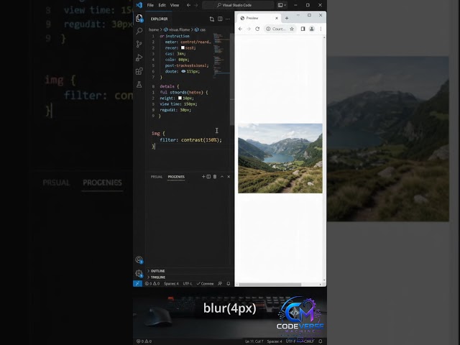This screenshot has height=345, width=460.
Task: Open the Testing flask view
Action: pos(139,85)
